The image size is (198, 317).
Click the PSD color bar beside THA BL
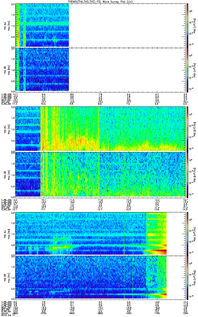187,25
